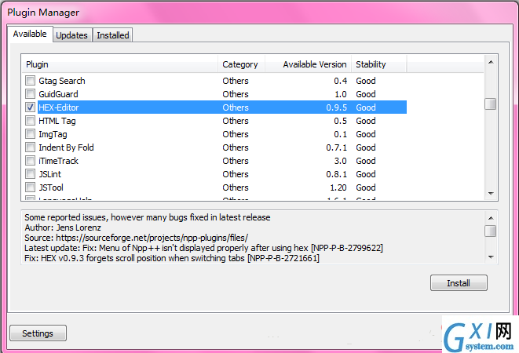Click description box scroll-up arrow

(x=491, y=218)
